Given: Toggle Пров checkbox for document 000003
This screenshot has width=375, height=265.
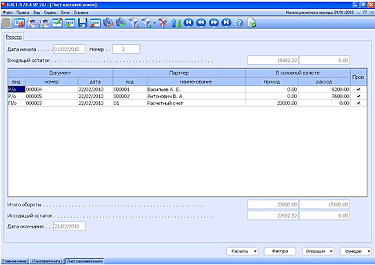Looking at the screenshot, I should (x=358, y=104).
